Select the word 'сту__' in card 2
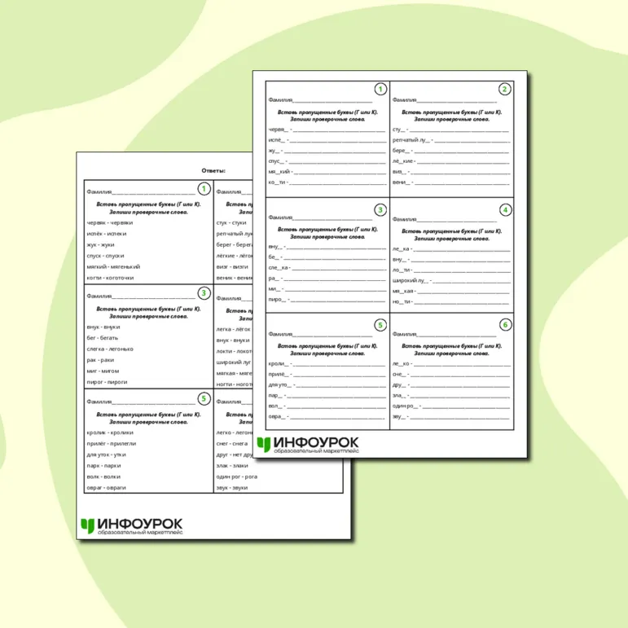Image resolution: width=628 pixels, height=628 pixels. pyautogui.click(x=398, y=130)
